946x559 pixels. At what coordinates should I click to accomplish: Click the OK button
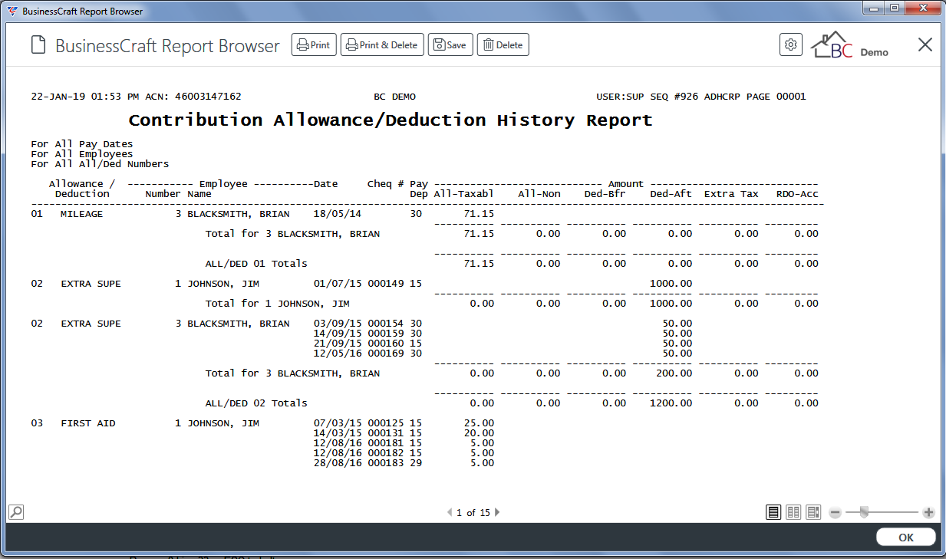[x=906, y=538]
